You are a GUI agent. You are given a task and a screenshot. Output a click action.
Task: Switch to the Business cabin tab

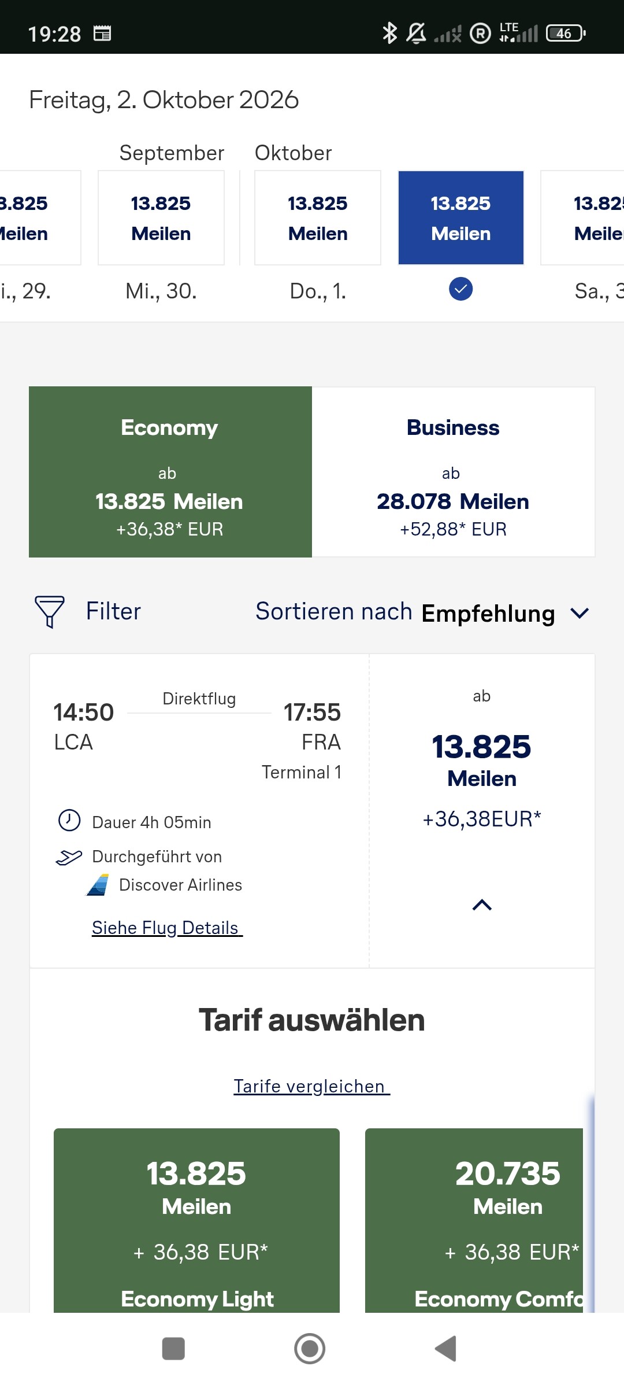click(454, 472)
